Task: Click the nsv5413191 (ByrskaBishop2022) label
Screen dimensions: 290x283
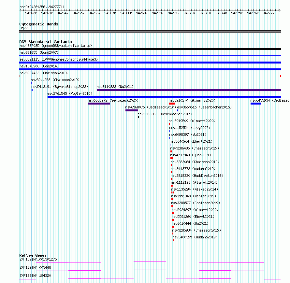Action: click(x=60, y=87)
